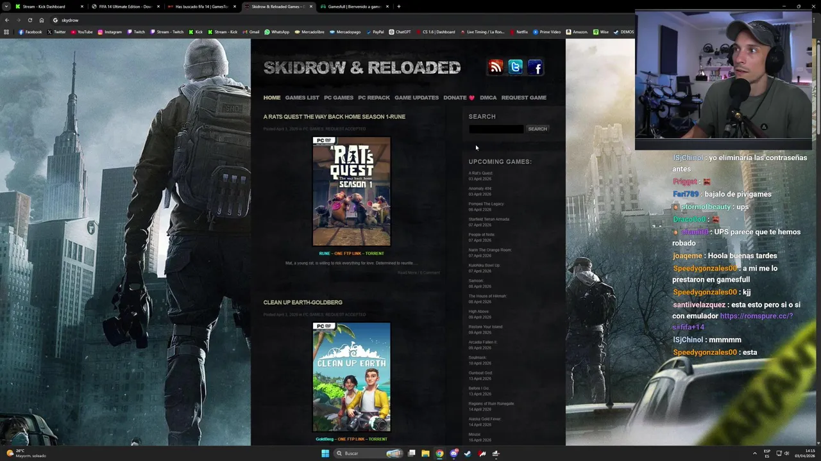Switch to the Gamesfull tab
821x461 pixels.
pos(354,6)
